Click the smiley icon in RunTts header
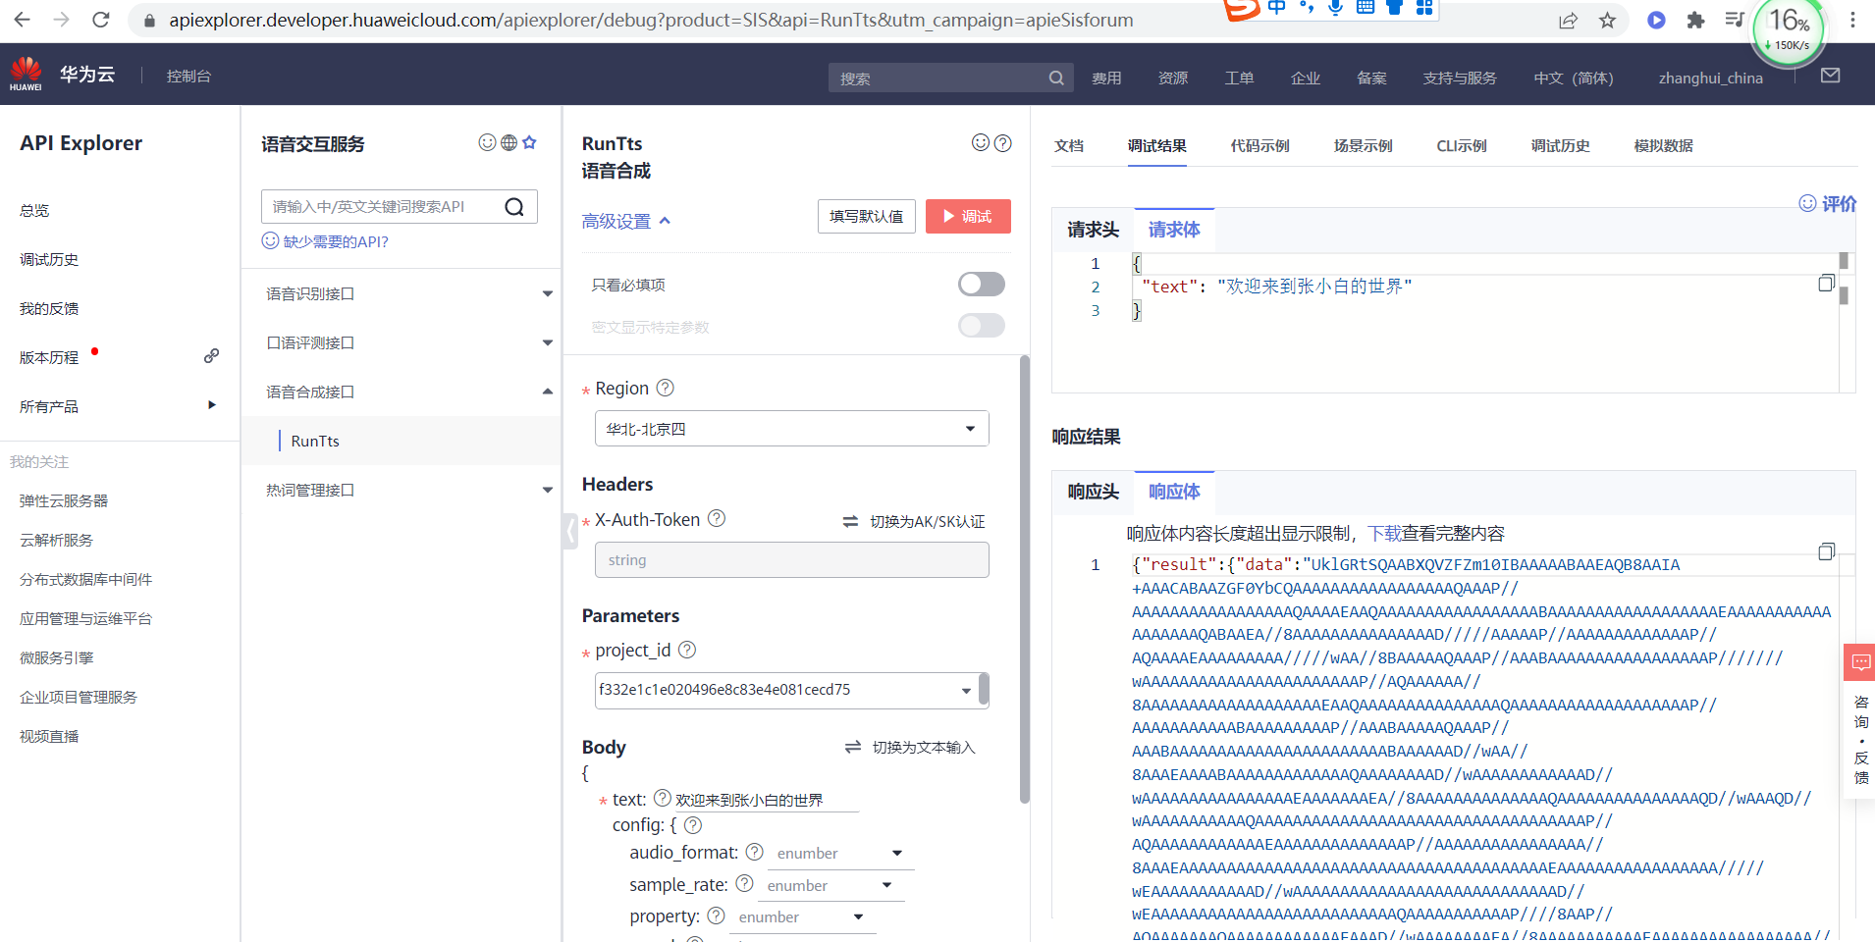This screenshot has width=1875, height=942. point(981,143)
